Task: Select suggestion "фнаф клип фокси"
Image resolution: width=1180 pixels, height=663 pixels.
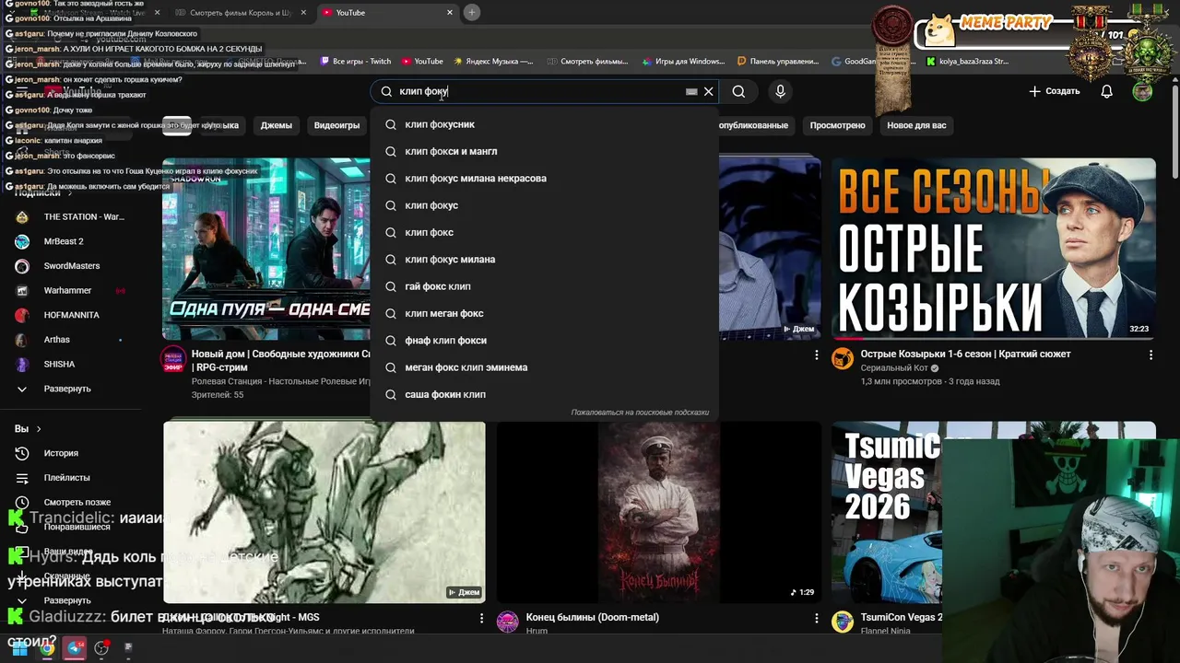Action: coord(544,341)
